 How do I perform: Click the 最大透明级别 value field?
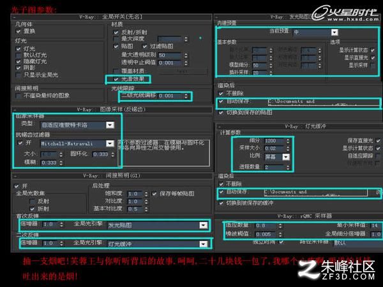pos(170,55)
